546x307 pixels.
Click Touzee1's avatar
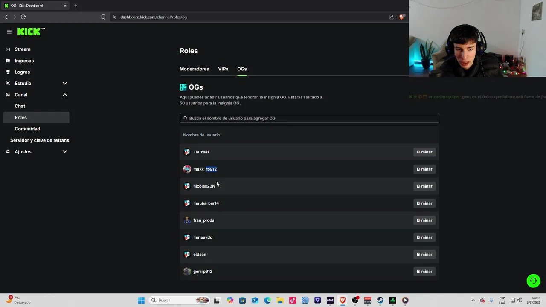[187, 152]
